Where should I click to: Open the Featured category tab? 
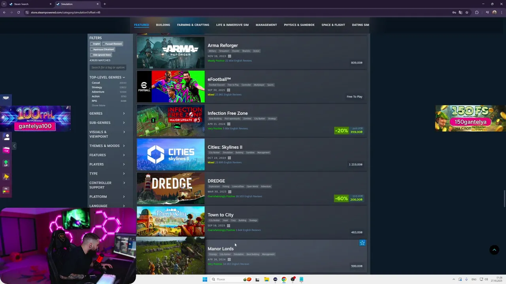click(142, 25)
